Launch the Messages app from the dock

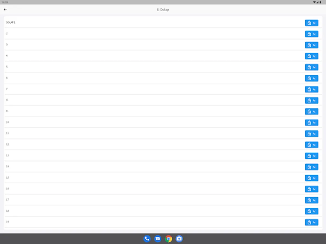click(x=158, y=239)
